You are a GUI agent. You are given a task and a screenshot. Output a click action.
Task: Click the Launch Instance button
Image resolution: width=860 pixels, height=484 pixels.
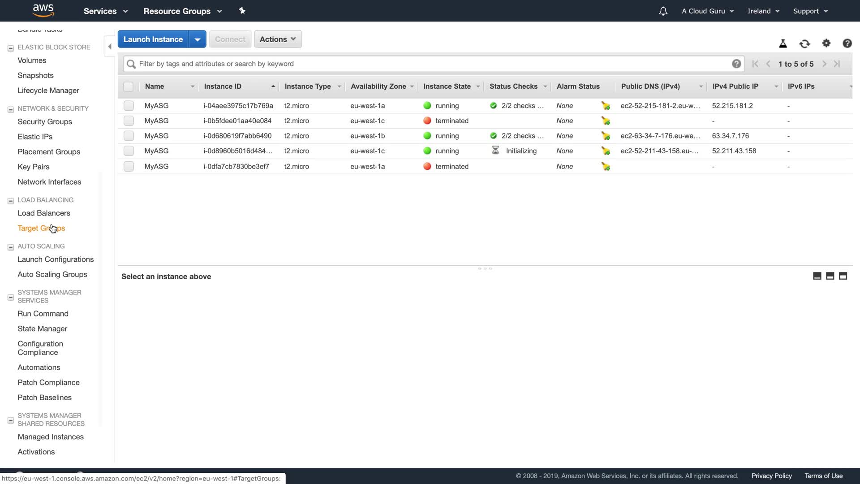tap(153, 39)
